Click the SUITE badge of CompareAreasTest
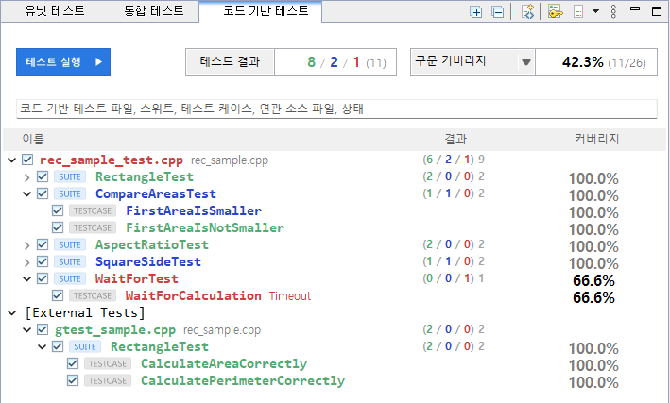Screen dimensions: 670x403 click(x=70, y=193)
